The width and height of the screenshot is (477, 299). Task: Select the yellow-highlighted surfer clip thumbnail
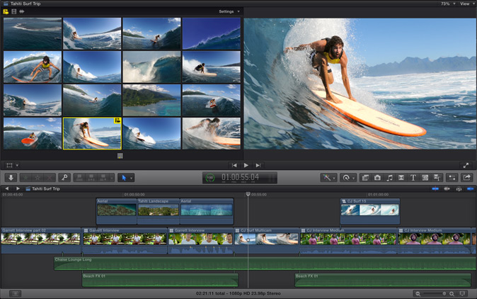pyautogui.click(x=92, y=133)
